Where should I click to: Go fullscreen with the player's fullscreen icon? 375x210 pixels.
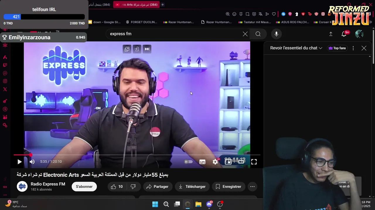254,162
